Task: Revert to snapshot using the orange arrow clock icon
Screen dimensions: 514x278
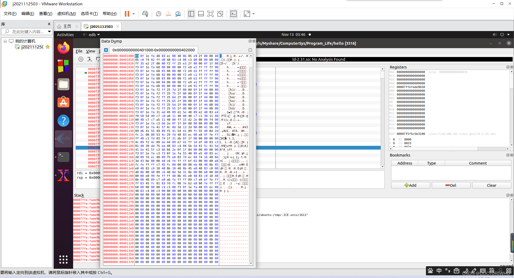Action: pyautogui.click(x=168, y=14)
